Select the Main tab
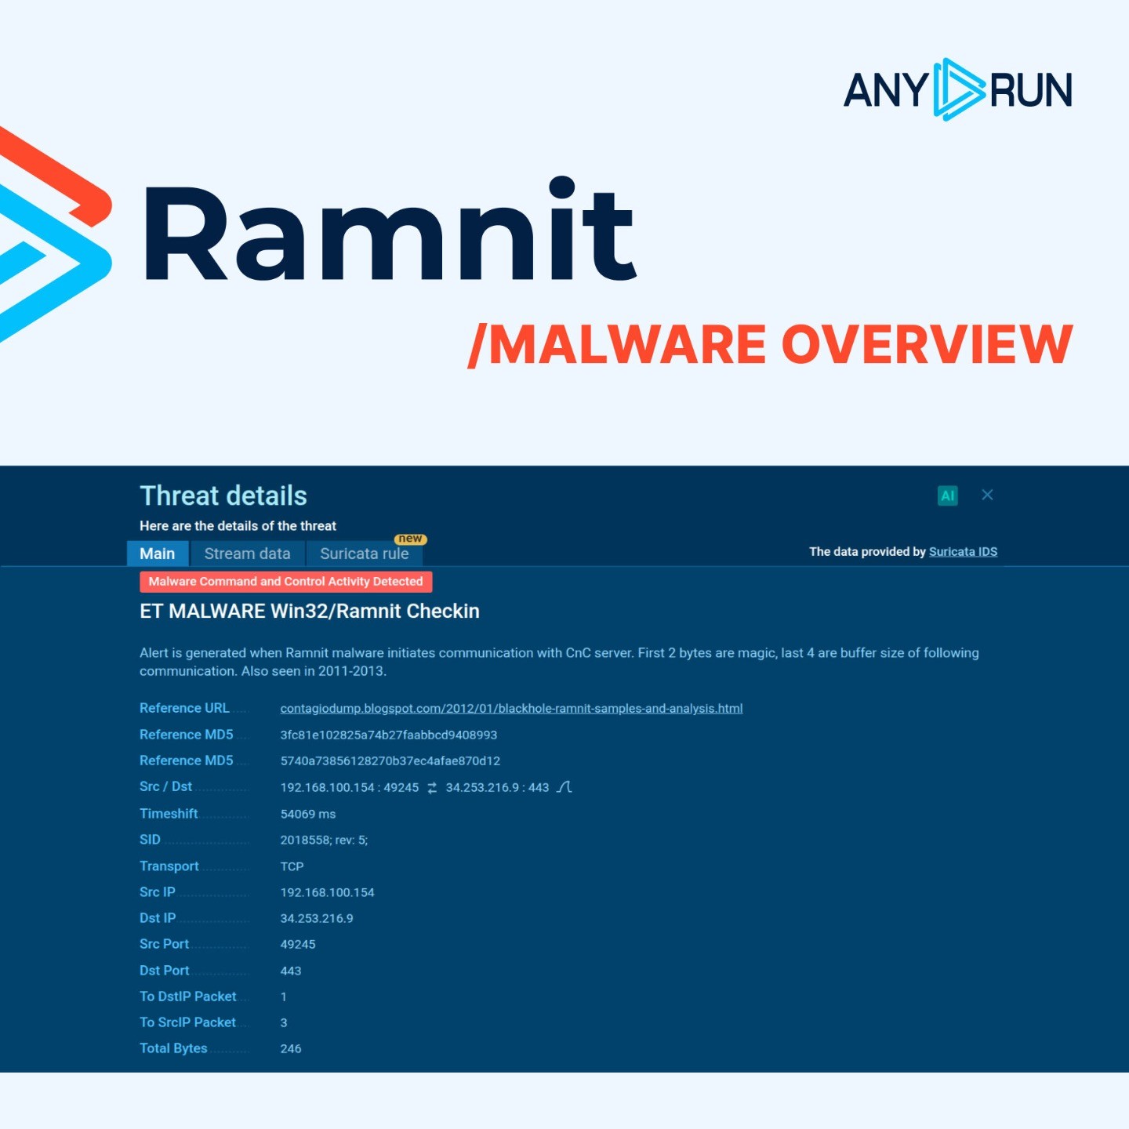The image size is (1129, 1129). pyautogui.click(x=158, y=554)
